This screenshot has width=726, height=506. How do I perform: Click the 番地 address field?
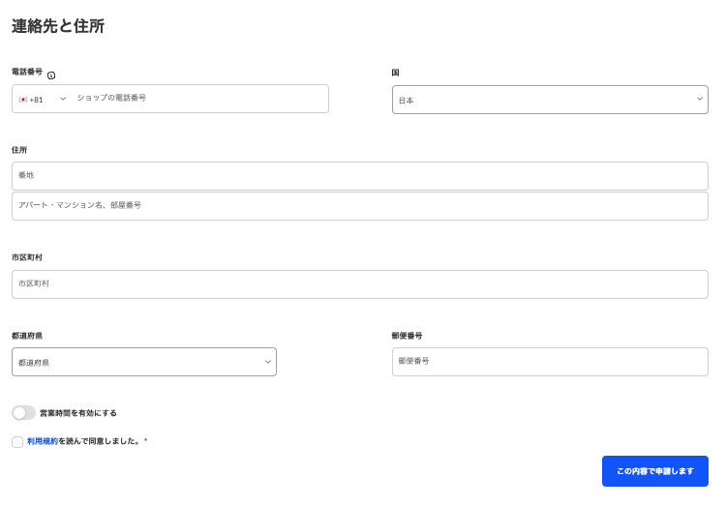click(359, 175)
